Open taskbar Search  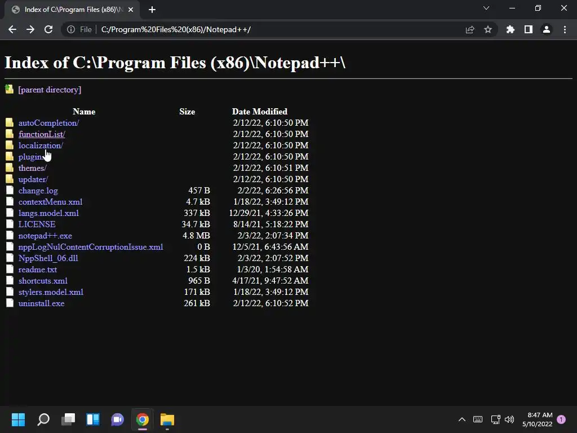point(43,419)
